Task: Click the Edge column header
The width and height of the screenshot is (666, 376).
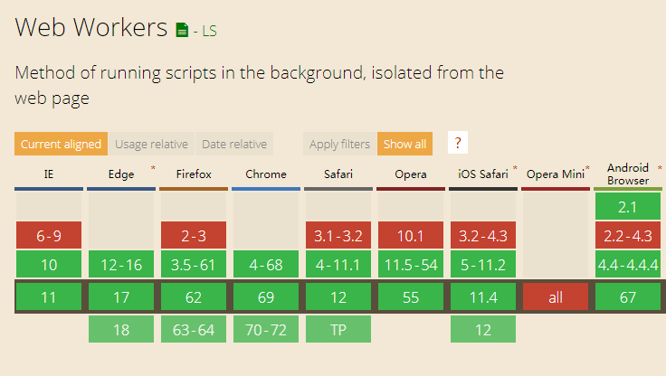Action: (x=121, y=174)
